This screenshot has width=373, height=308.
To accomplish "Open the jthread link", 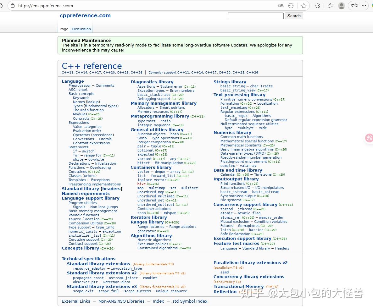I will [245, 209].
